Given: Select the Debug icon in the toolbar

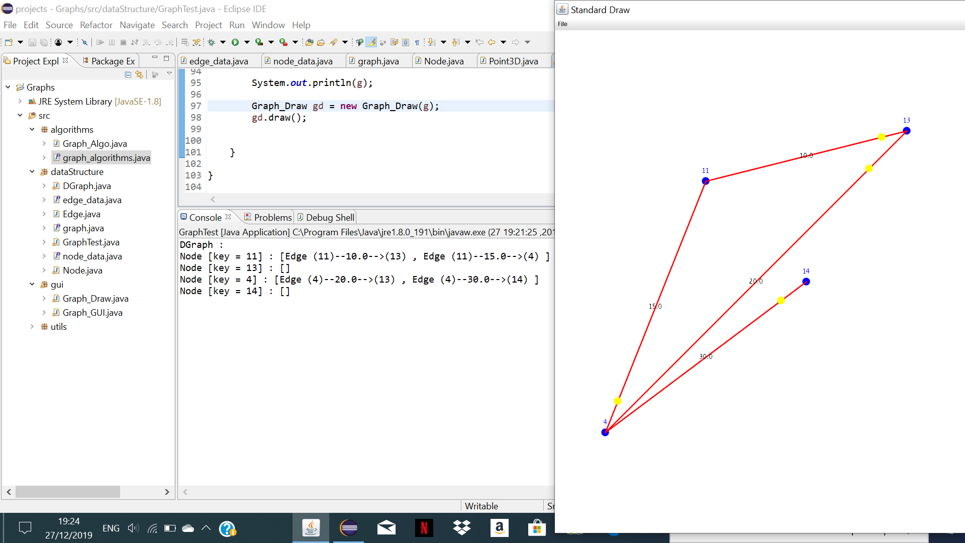Looking at the screenshot, I should tap(211, 43).
